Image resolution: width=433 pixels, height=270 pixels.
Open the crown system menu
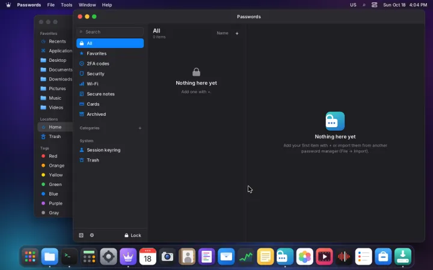pos(8,5)
